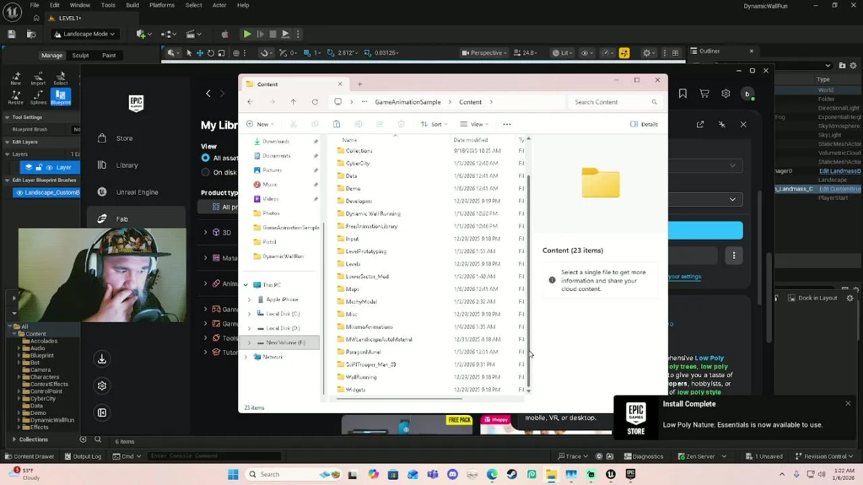Viewport: 863px width, 485px height.
Task: Open the Epic launcher bookmark/wishlist icon
Action: coord(683,94)
